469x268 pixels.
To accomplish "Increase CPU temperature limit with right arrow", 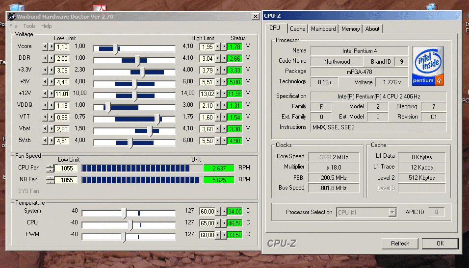I will (x=224, y=223).
